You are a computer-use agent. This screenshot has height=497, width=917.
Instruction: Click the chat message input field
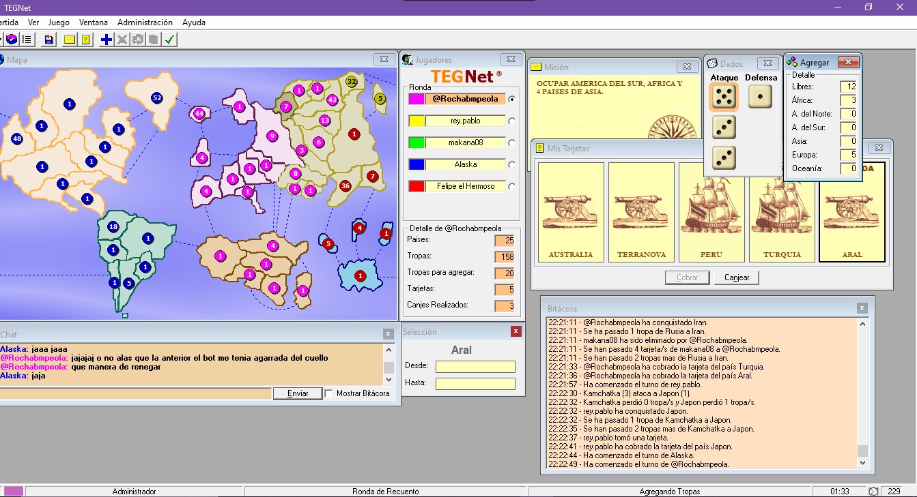pos(135,393)
